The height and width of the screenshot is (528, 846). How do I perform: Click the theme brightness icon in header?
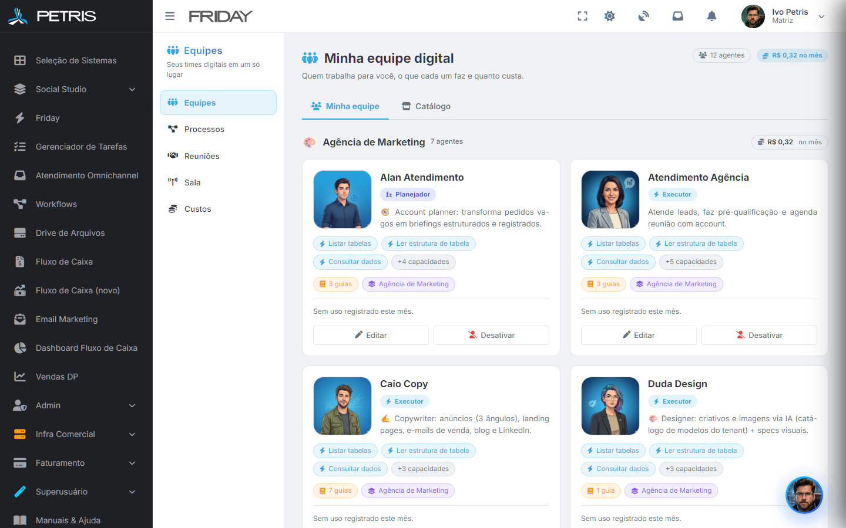pyautogui.click(x=610, y=16)
